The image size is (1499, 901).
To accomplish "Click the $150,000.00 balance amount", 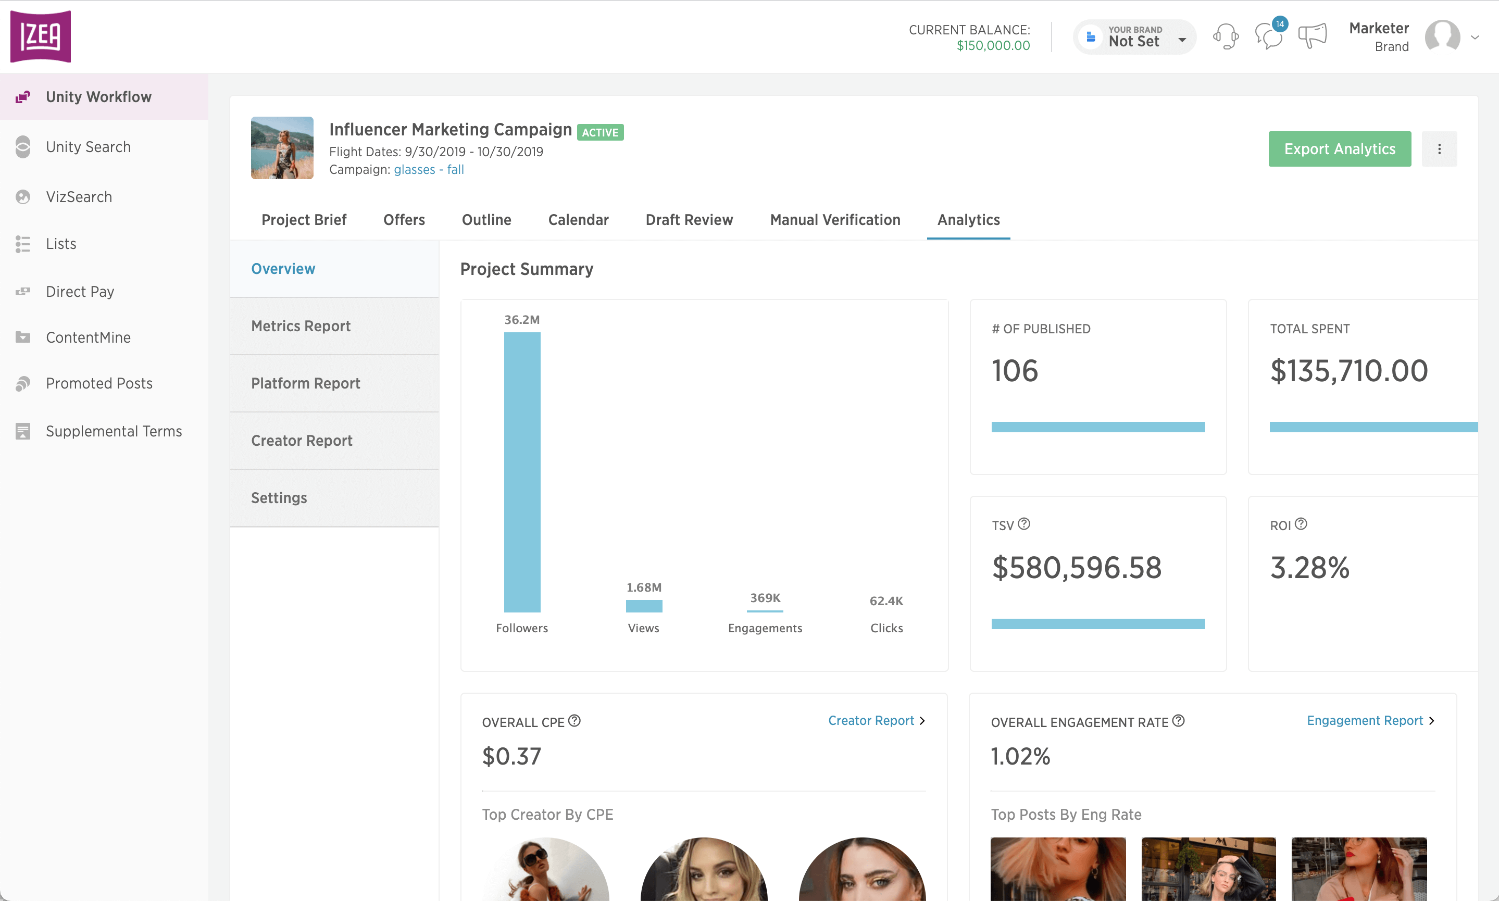I will (993, 45).
